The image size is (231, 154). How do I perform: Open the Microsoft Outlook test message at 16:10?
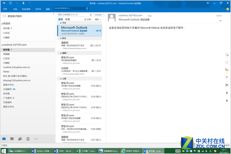tap(79, 31)
